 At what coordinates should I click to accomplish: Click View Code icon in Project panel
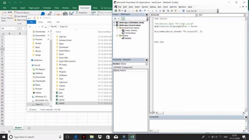(x=115, y=19)
